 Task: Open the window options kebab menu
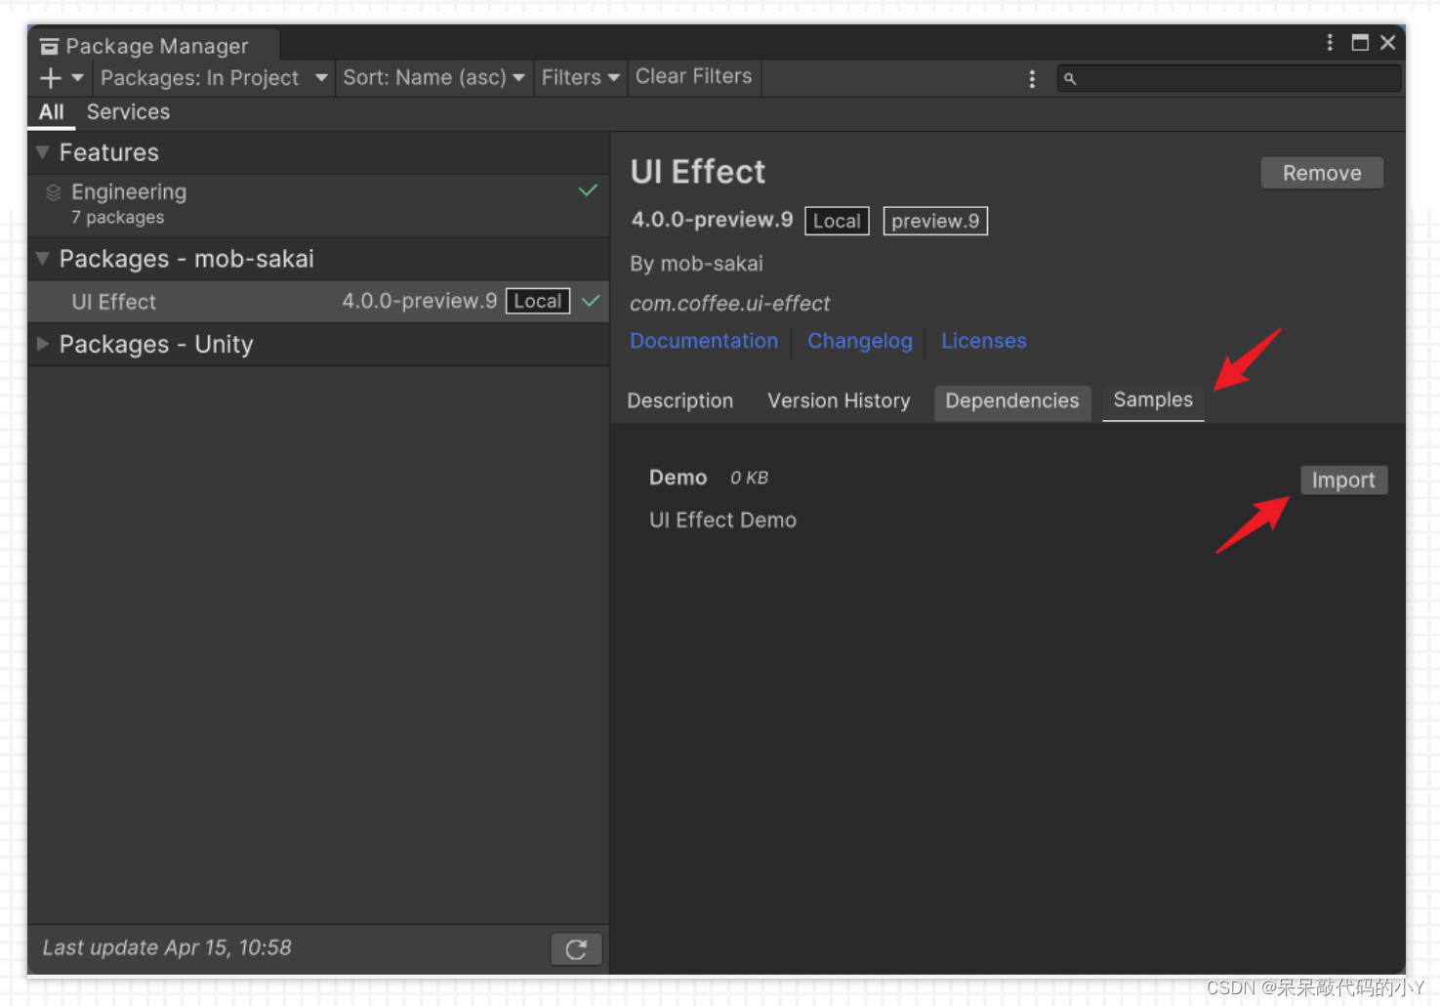pyautogui.click(x=1330, y=42)
